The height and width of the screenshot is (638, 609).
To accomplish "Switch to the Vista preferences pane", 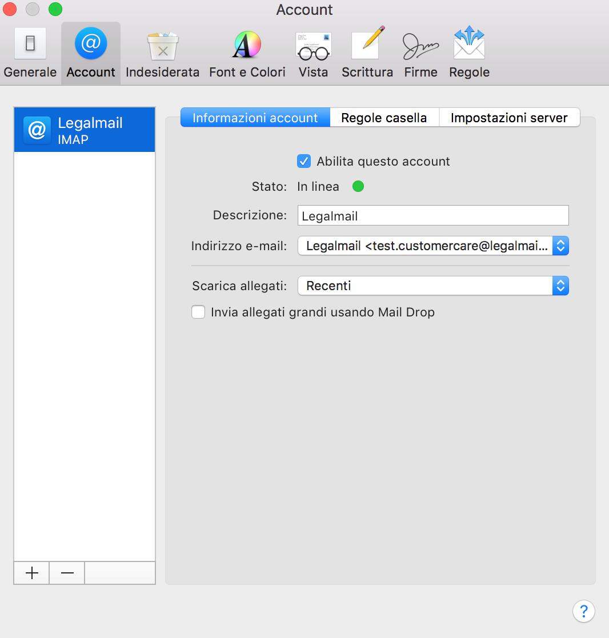I will coord(313,54).
